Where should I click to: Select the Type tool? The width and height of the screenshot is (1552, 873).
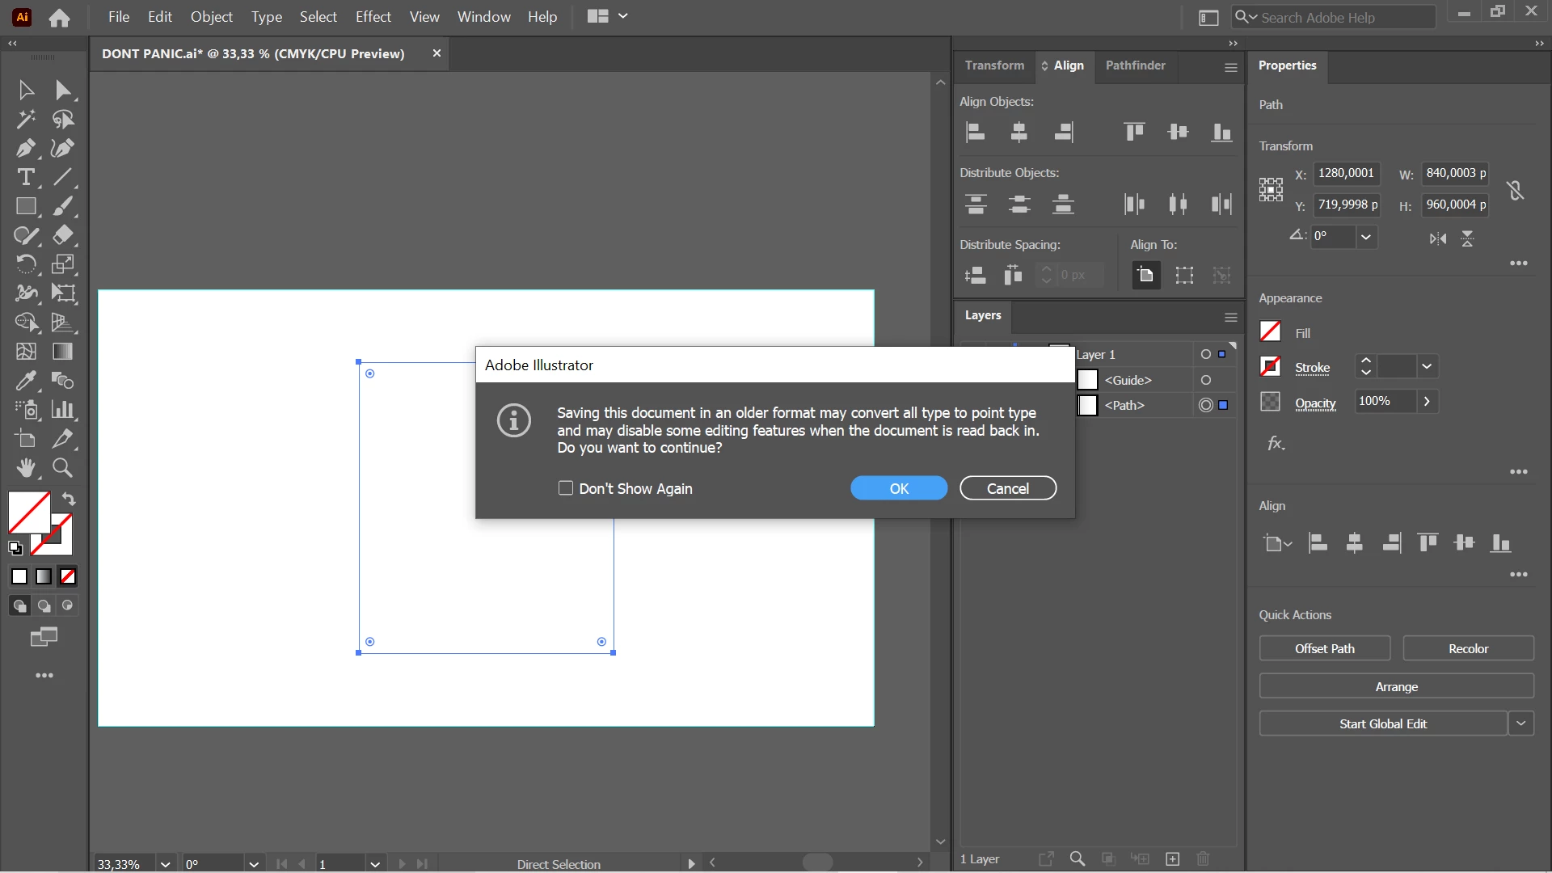pyautogui.click(x=25, y=178)
